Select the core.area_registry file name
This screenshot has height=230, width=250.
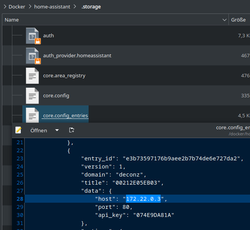point(64,76)
